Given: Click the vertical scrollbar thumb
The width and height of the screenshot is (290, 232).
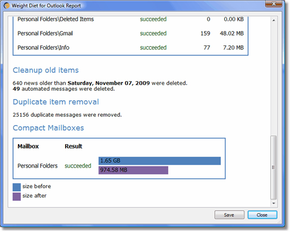Looking at the screenshot, I should (x=274, y=167).
